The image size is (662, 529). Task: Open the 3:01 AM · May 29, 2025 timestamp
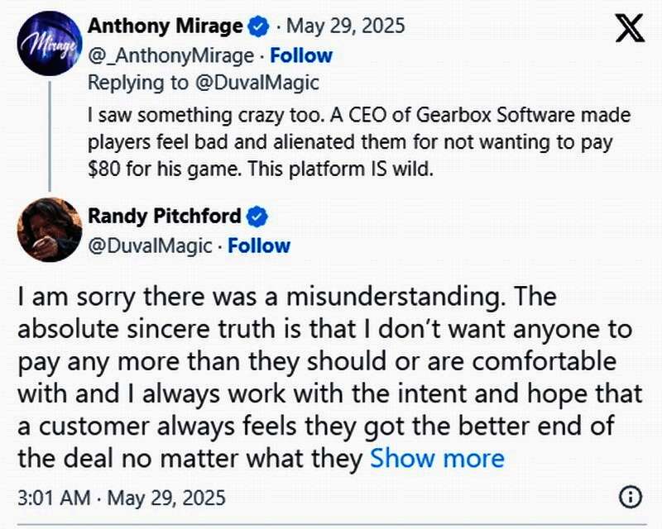pos(121,498)
